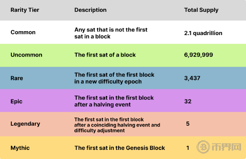Click the Rarity Tier column header

click(25, 10)
